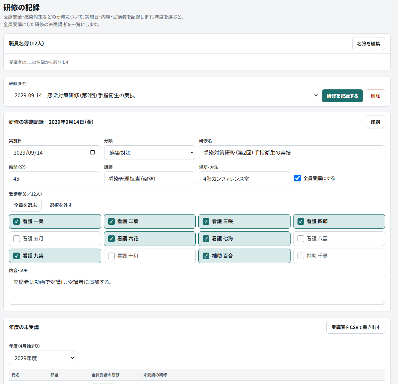Click the 選択を外す link
398x384 pixels.
pos(61,205)
